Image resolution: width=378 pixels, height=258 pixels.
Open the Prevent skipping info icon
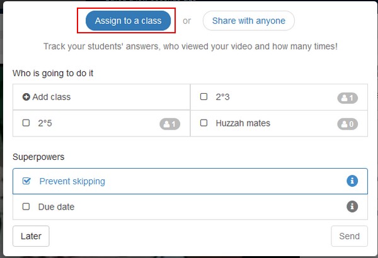pos(352,181)
